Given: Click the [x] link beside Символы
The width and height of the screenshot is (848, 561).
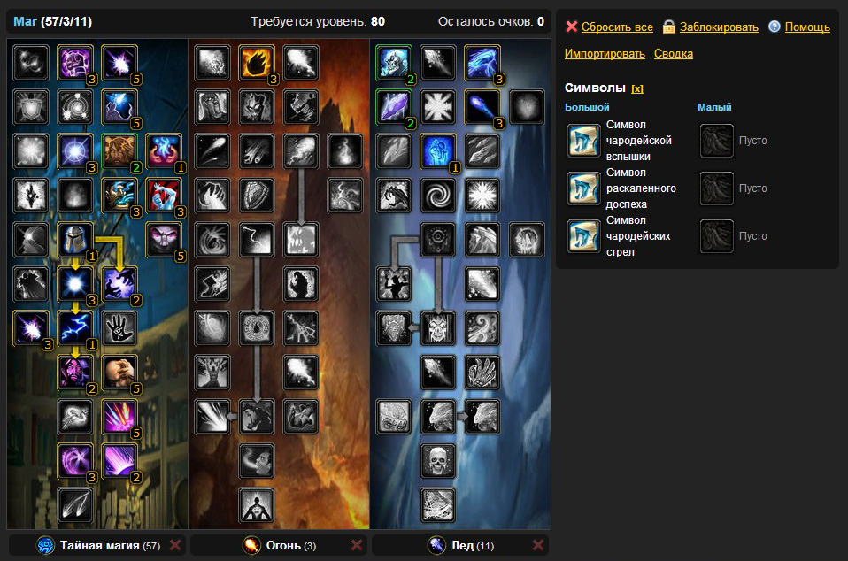Looking at the screenshot, I should coord(637,88).
